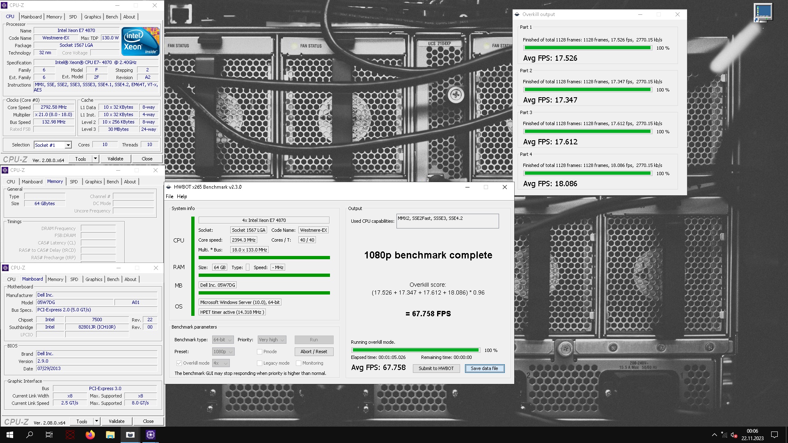788x443 pixels.
Task: Click the Part 1 progress bar
Action: point(588,48)
